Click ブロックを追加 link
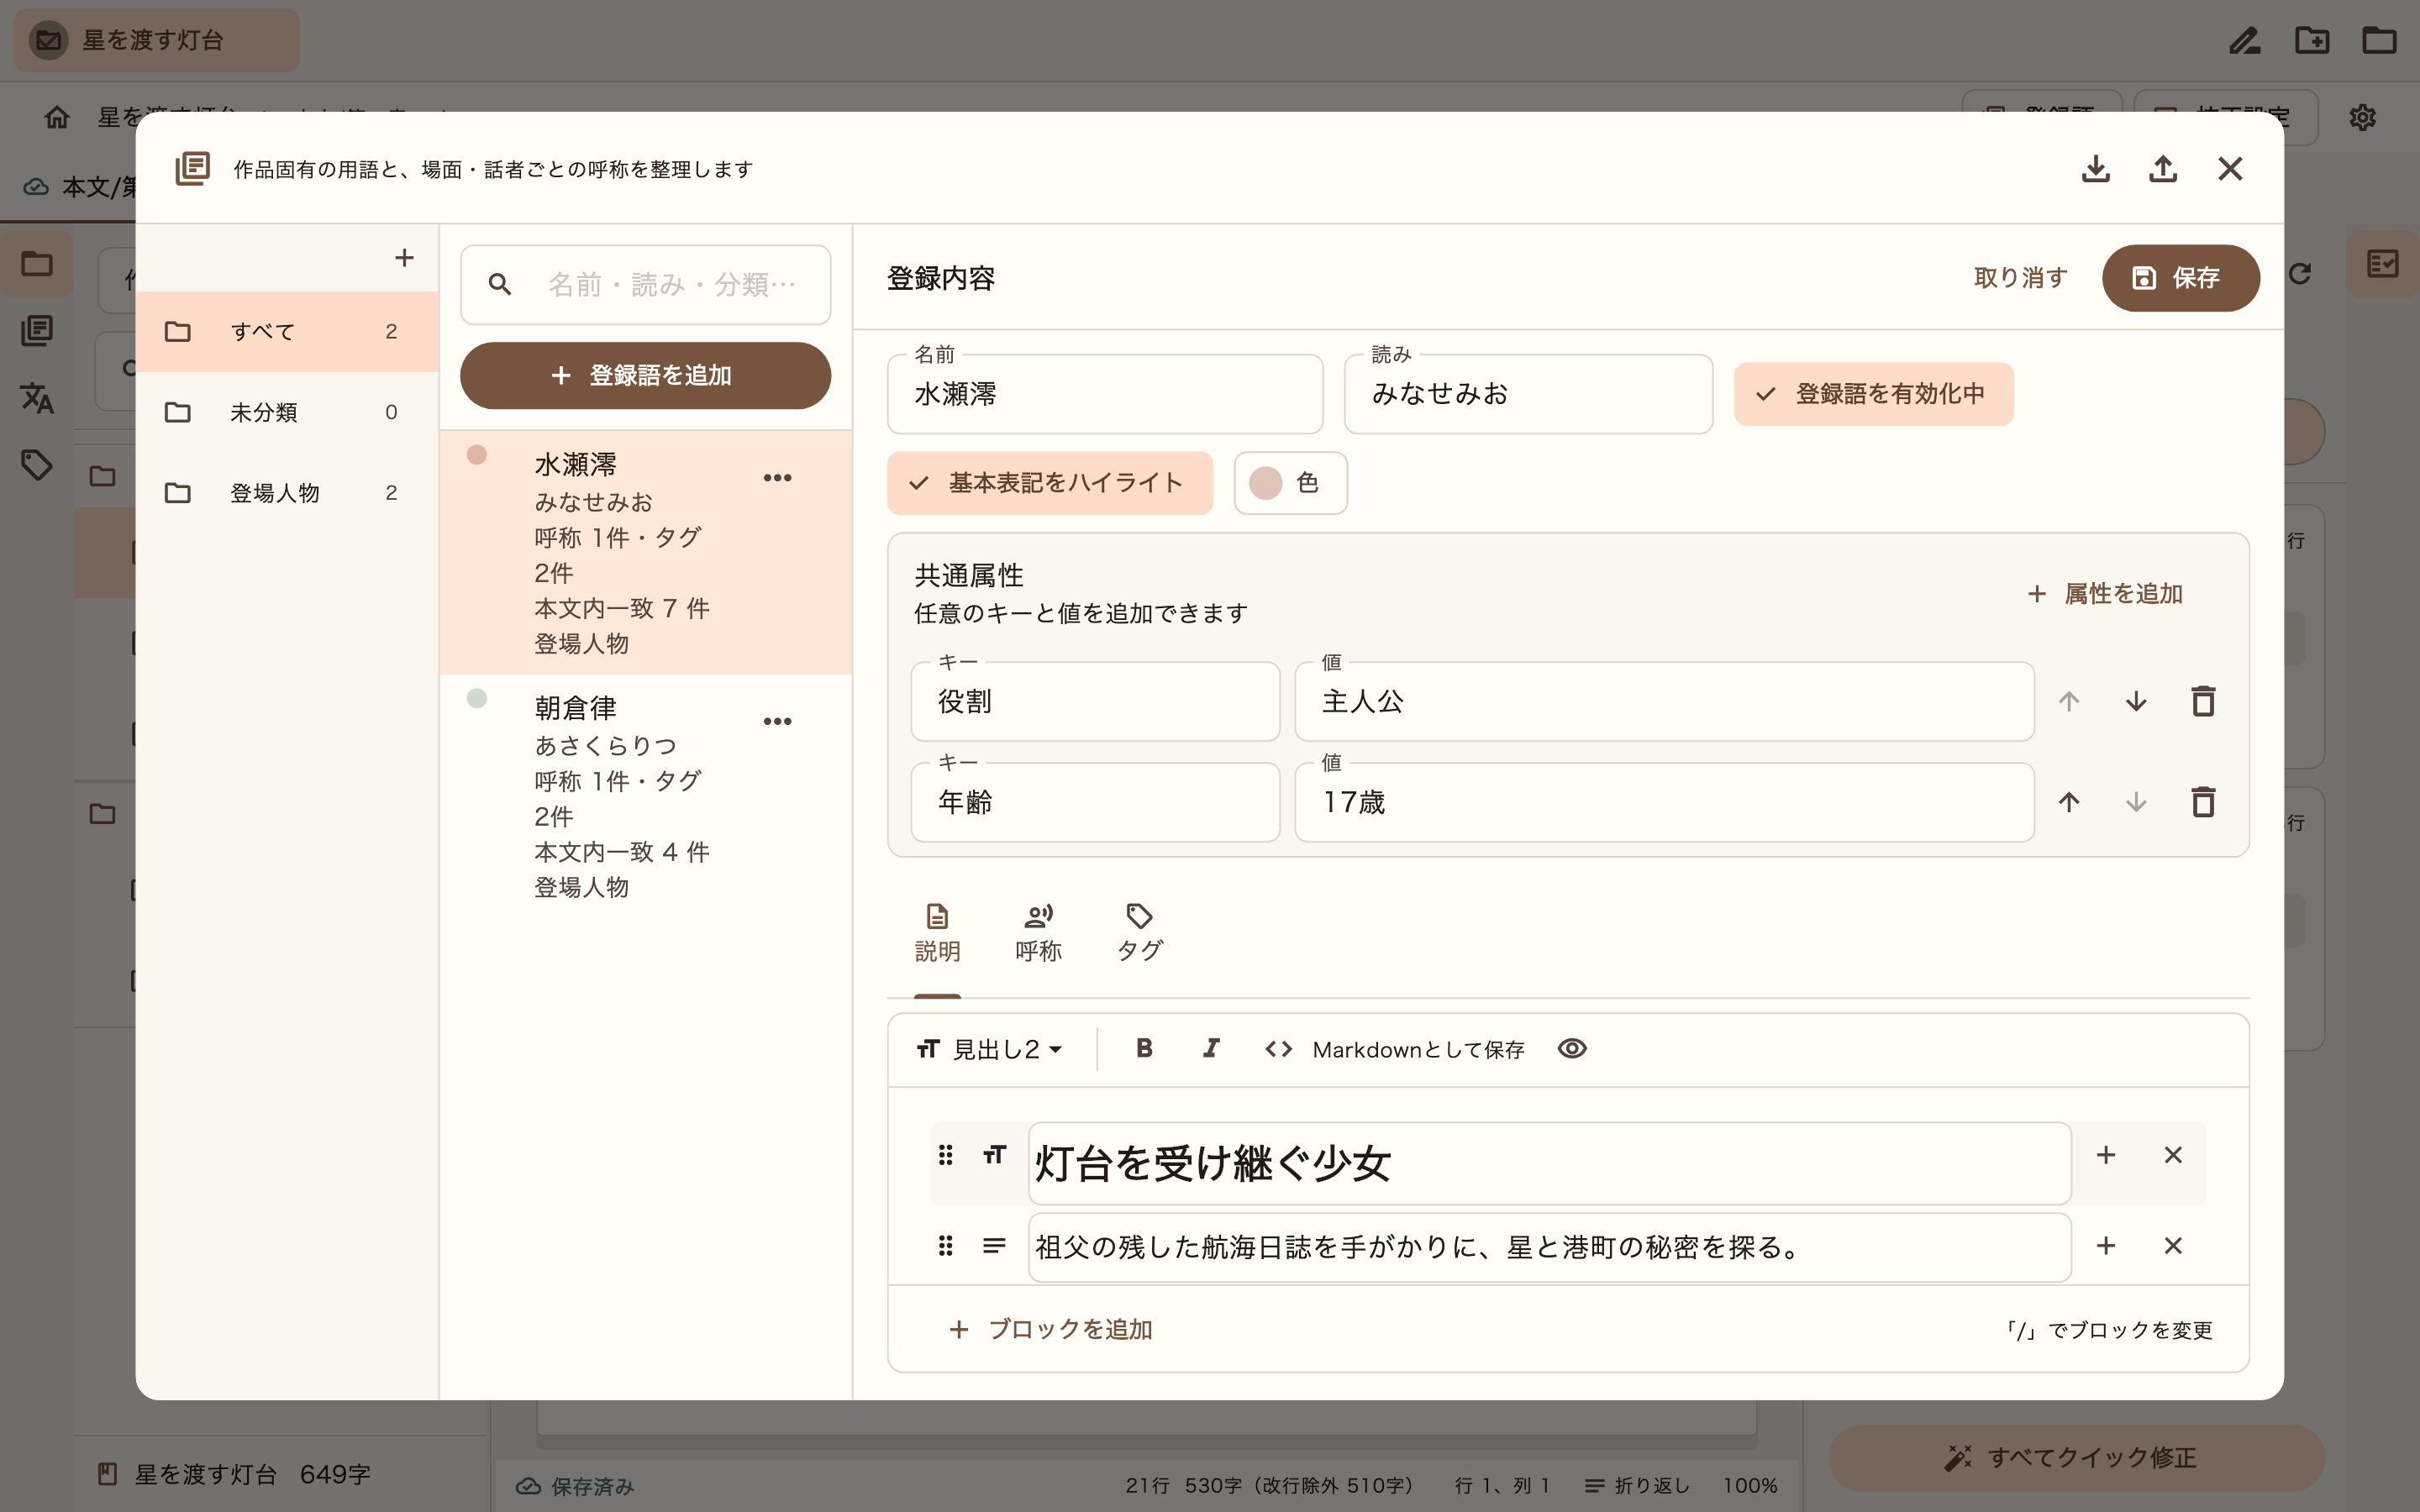2420x1512 pixels. coord(1050,1329)
